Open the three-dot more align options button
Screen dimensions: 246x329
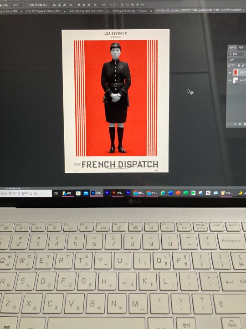tap(103, 5)
